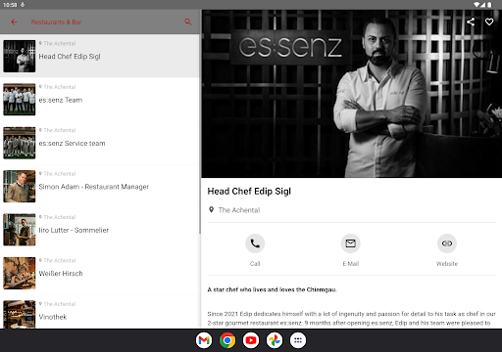502x352 pixels.
Task: Click The Achental location in detail pane
Action: tap(239, 210)
